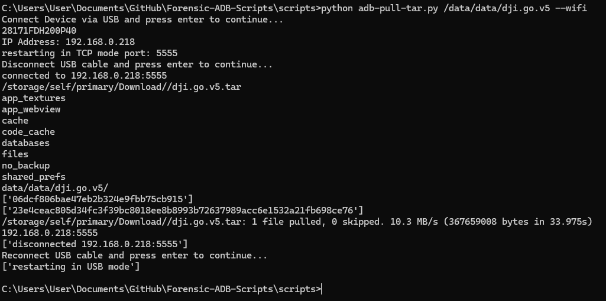Click the command prompt cursor at bottom
Screen dimensions: 606x301
tap(322, 289)
